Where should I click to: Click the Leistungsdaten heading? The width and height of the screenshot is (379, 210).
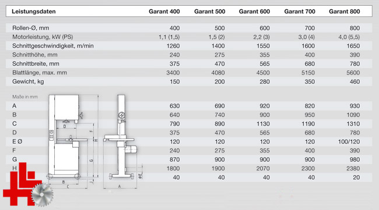[34, 11]
